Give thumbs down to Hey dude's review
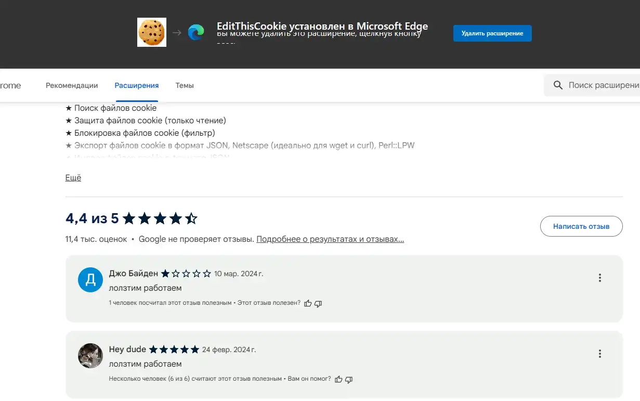This screenshot has width=640, height=401. 349,379
